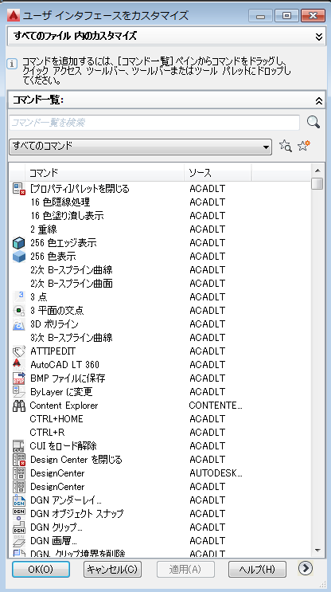The height and width of the screenshot is (592, 331).
Task: Click the ソース column header
Action: pyautogui.click(x=218, y=173)
